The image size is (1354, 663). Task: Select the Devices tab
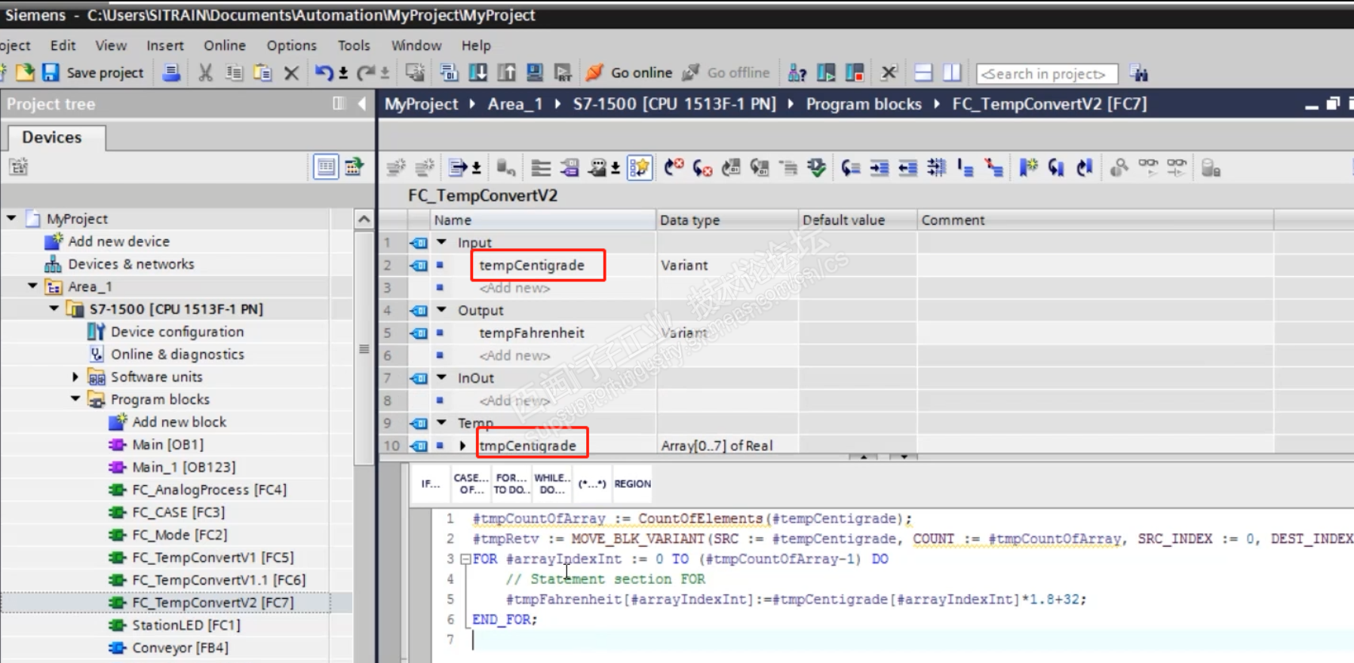52,137
